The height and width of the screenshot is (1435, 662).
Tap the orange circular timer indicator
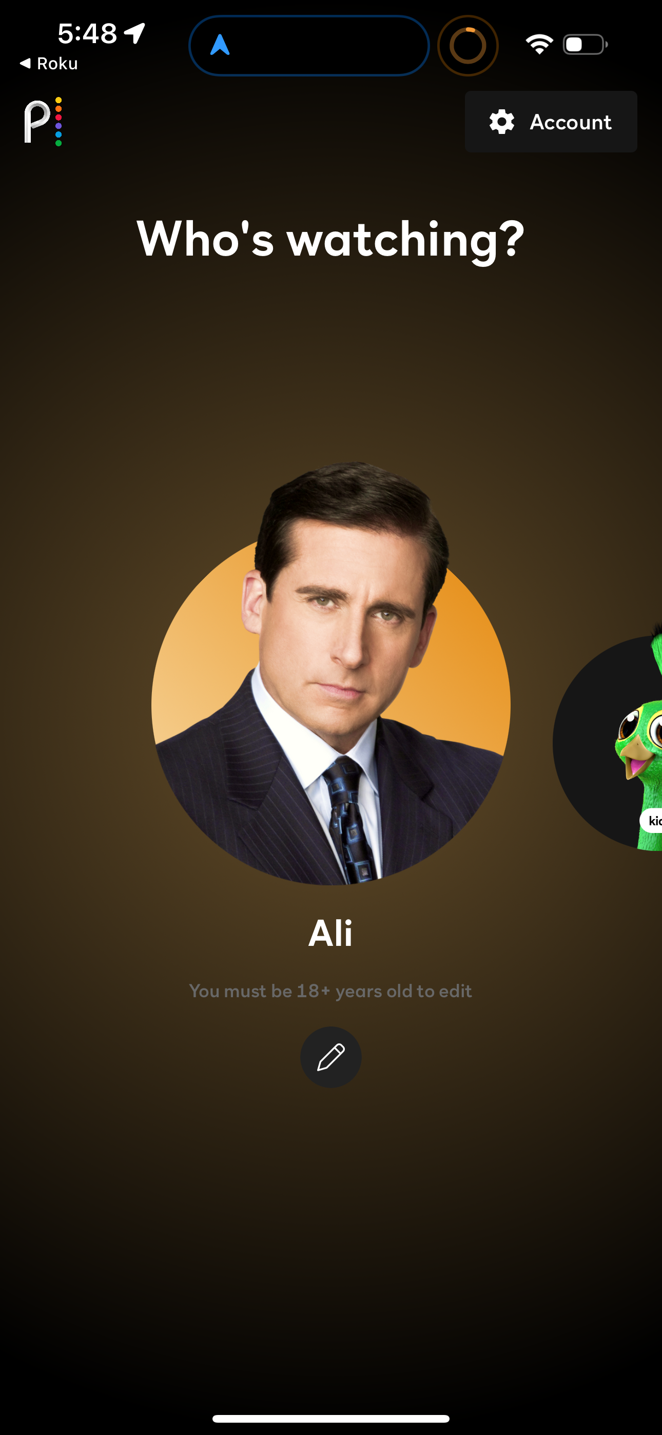[x=468, y=45]
